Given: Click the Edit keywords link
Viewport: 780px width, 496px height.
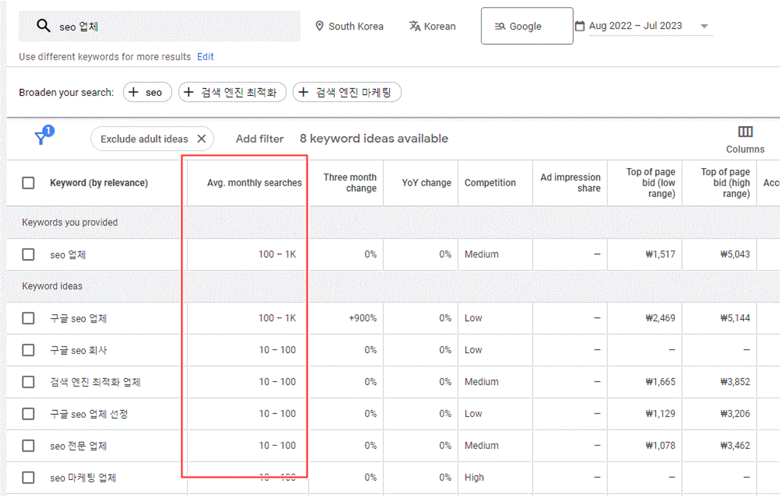Looking at the screenshot, I should (205, 57).
